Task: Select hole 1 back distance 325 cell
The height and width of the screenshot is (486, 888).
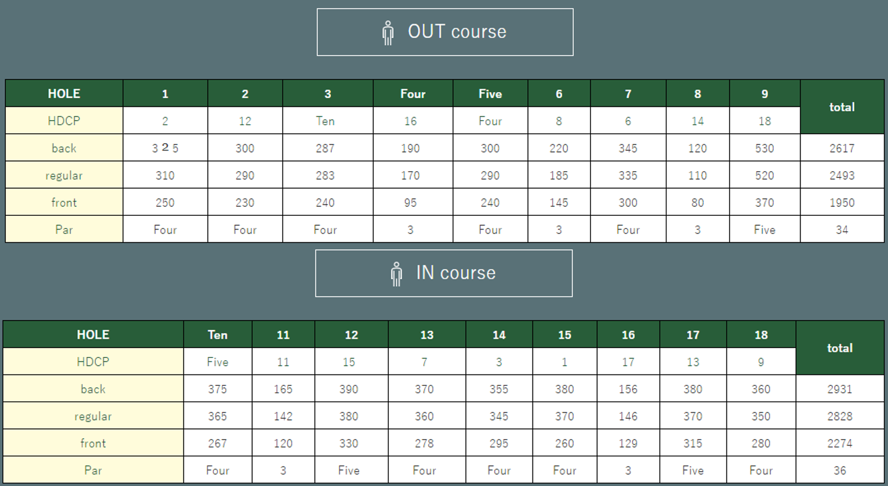Action: 165,148
